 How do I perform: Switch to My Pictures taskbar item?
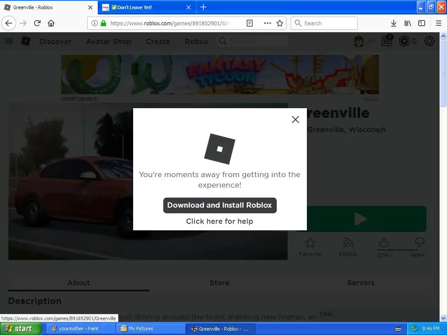tap(150, 329)
